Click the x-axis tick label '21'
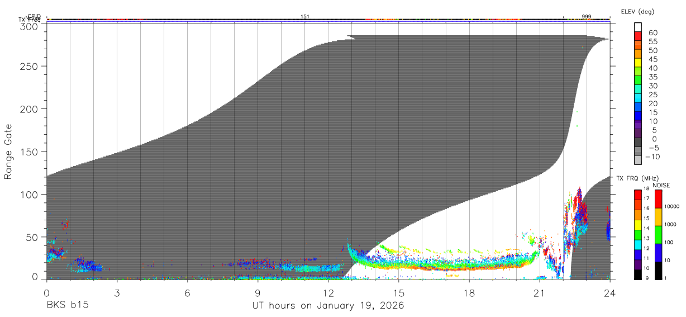 (x=539, y=292)
